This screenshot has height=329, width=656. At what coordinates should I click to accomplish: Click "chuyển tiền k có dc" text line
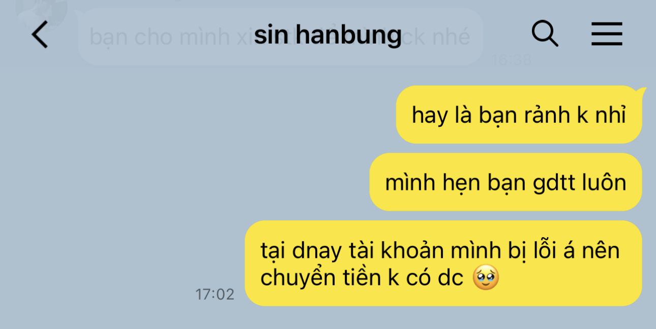click(362, 279)
